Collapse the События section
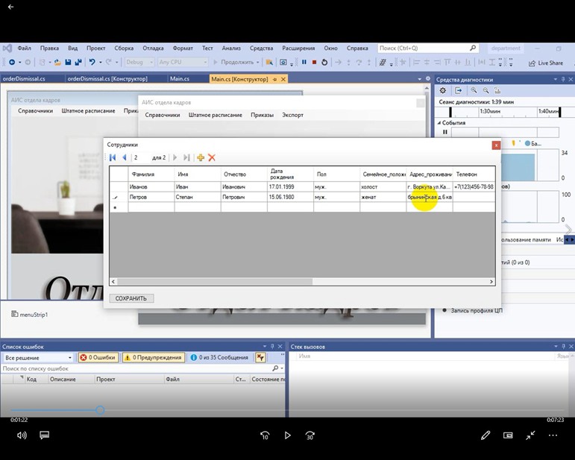The width and height of the screenshot is (575, 460). [x=439, y=123]
